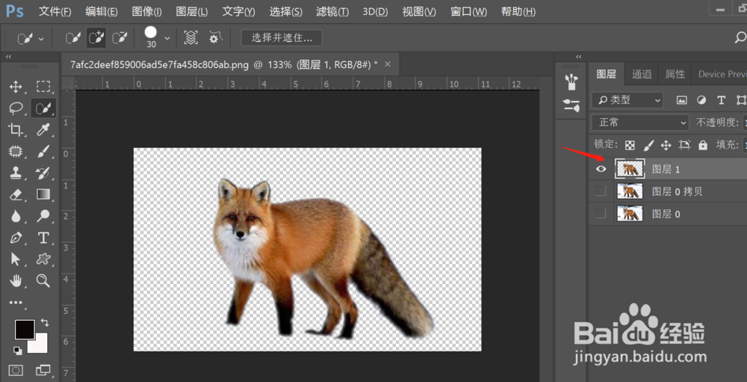Select the Move tool
Screen dimensions: 747x382
click(16, 87)
